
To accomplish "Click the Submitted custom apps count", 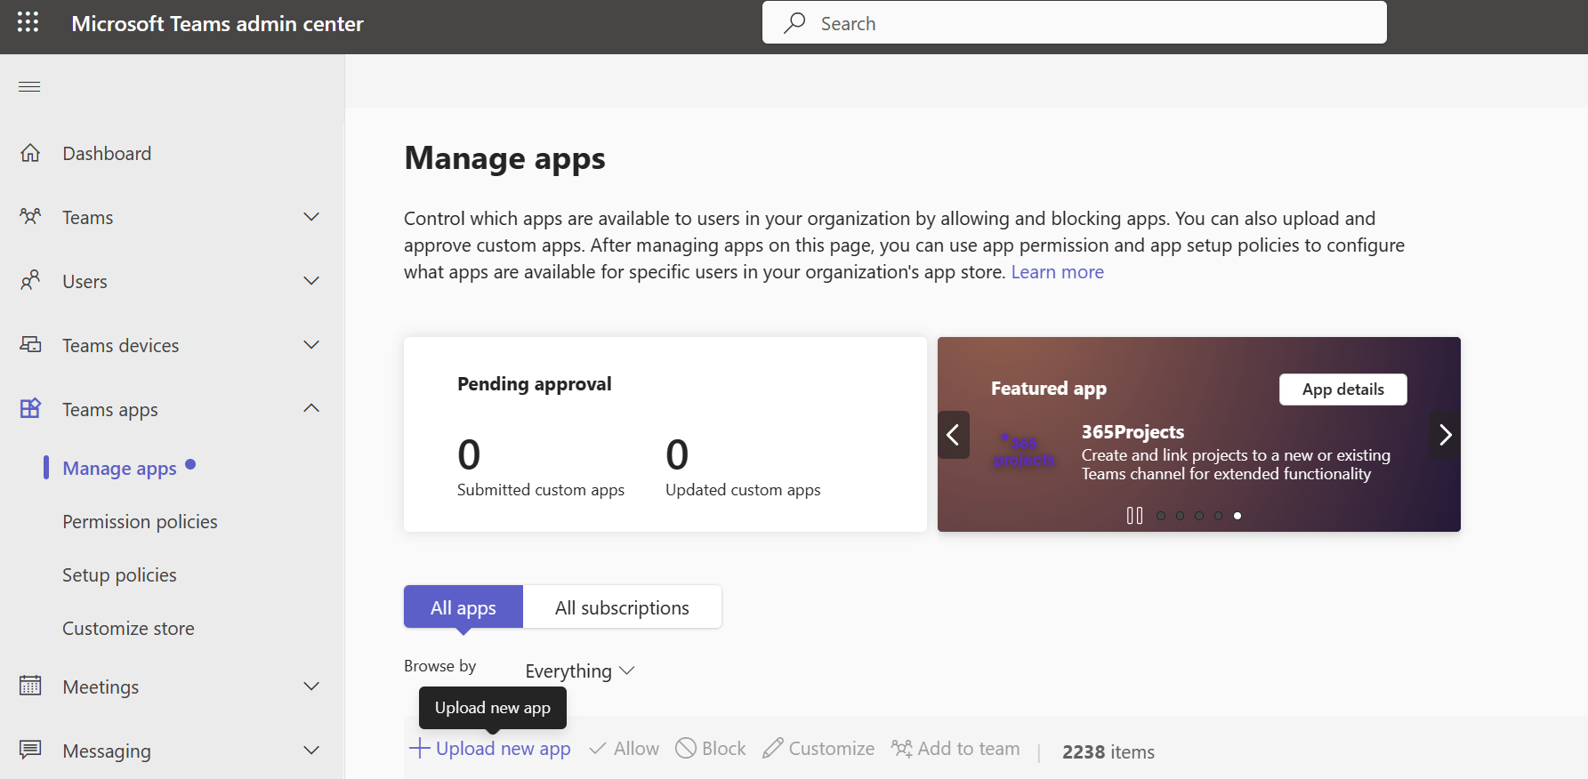I will [469, 454].
